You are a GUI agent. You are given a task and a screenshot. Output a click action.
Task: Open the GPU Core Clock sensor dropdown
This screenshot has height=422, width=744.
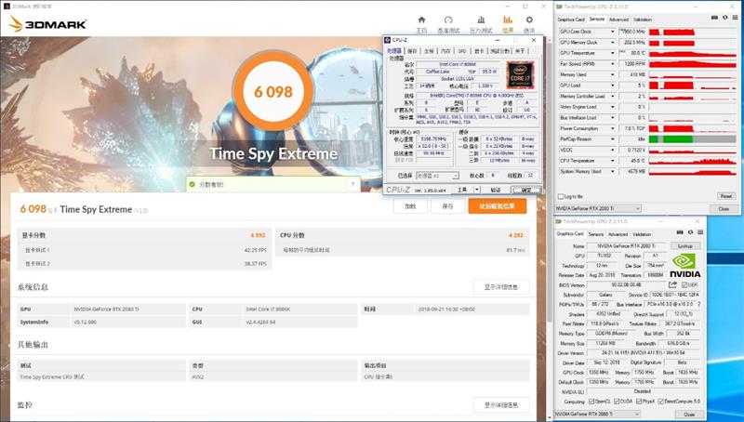click(x=613, y=32)
